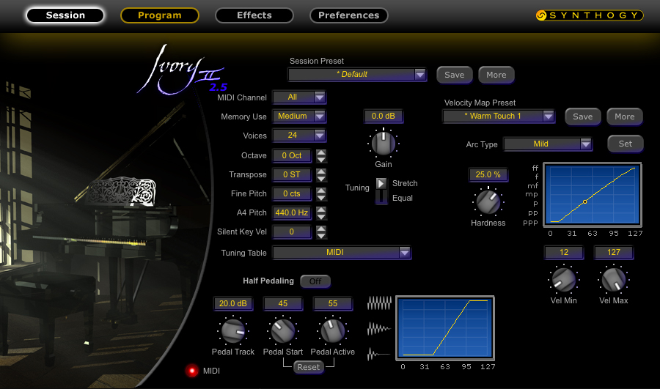Screen dimensions: 660x389
Task: Open the Session Preset dropdown
Action: coord(358,75)
